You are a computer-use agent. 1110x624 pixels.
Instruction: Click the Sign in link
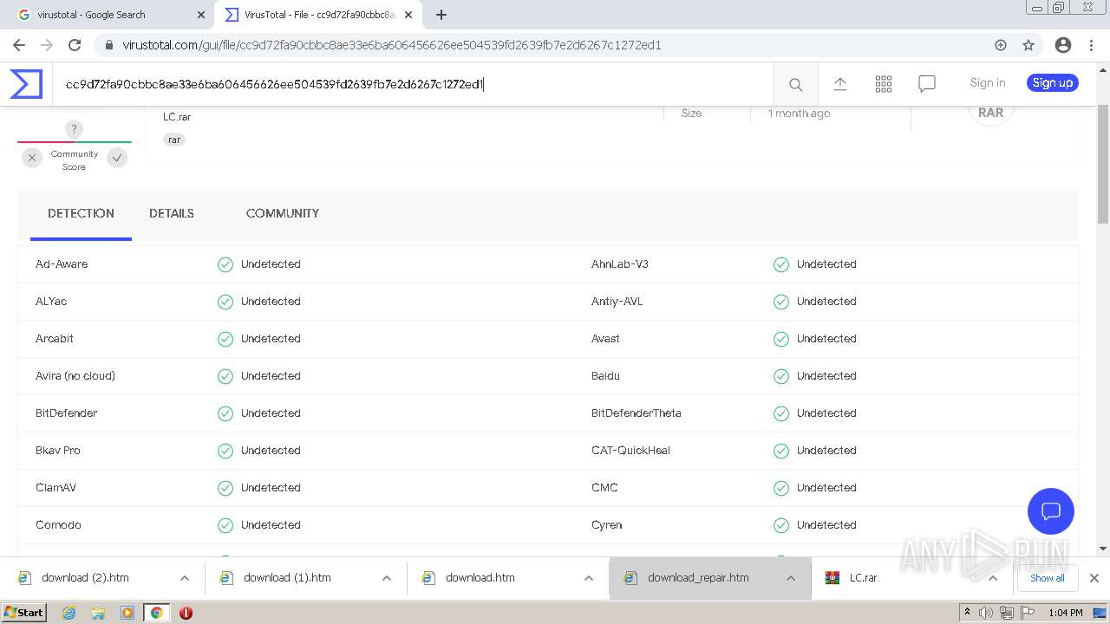pos(988,83)
